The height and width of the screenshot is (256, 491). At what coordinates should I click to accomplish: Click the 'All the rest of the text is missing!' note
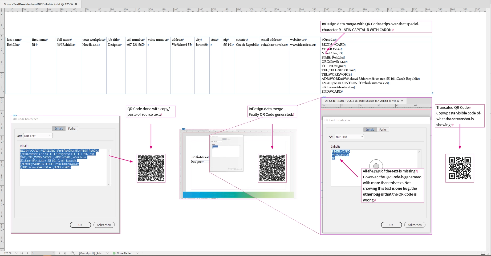[389, 171]
